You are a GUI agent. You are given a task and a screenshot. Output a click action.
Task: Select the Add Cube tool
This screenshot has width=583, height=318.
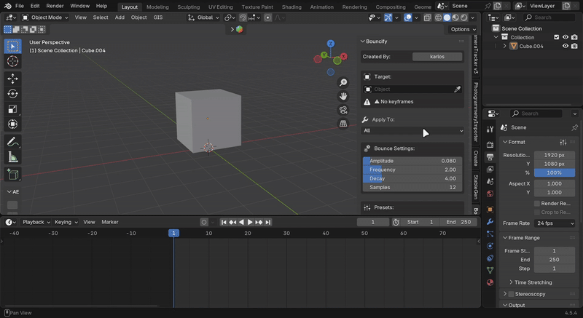pos(12,175)
